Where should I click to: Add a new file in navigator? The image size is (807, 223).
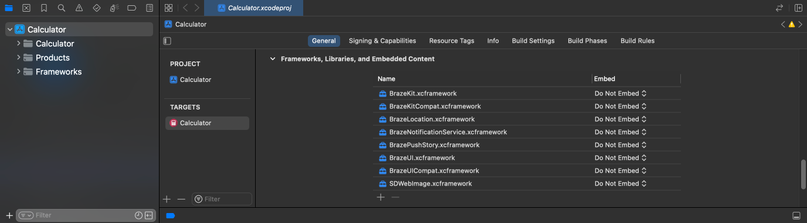(9, 215)
